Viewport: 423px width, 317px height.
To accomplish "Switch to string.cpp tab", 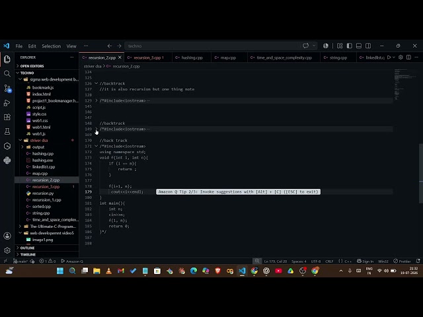I will [x=338, y=57].
